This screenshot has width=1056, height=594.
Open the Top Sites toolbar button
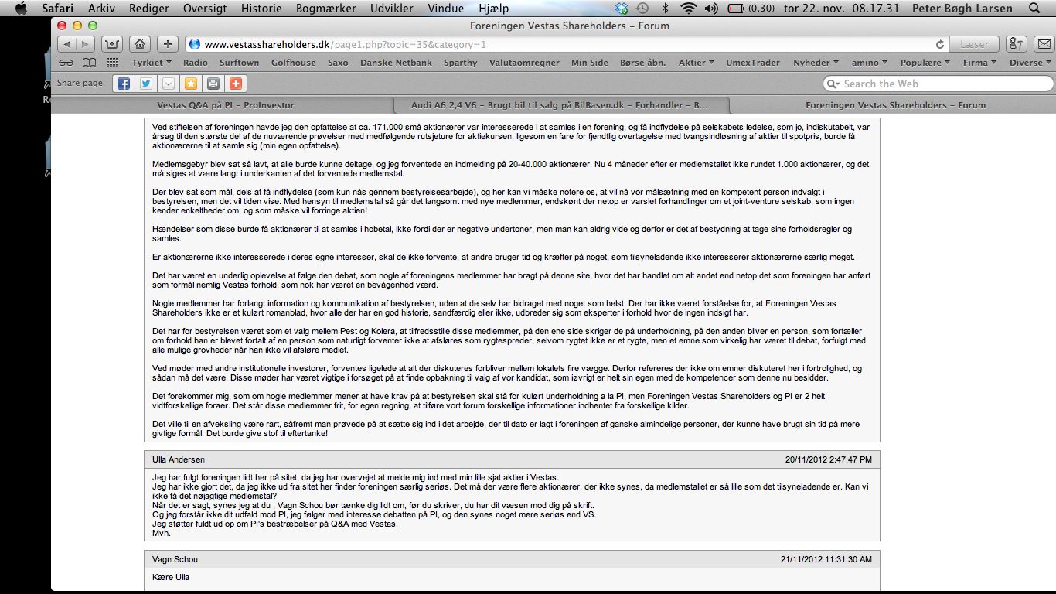pyautogui.click(x=112, y=44)
